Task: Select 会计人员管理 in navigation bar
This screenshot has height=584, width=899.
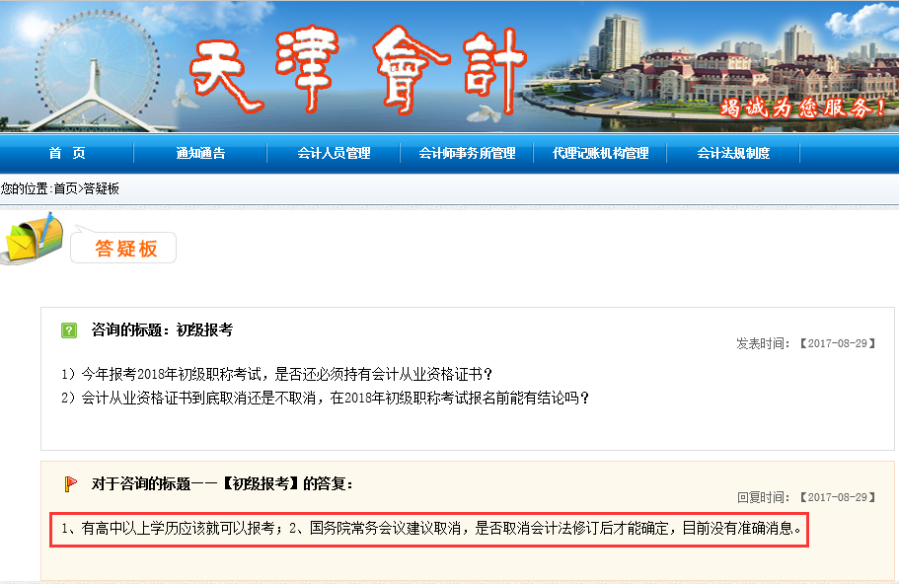Action: (x=334, y=153)
